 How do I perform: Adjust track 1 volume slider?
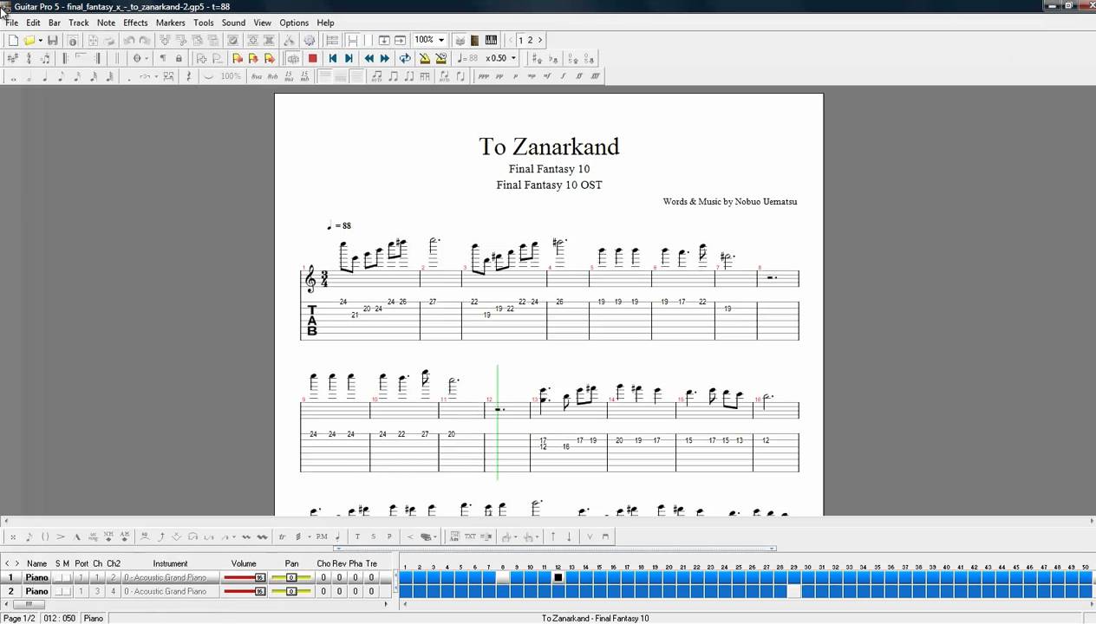click(x=245, y=577)
